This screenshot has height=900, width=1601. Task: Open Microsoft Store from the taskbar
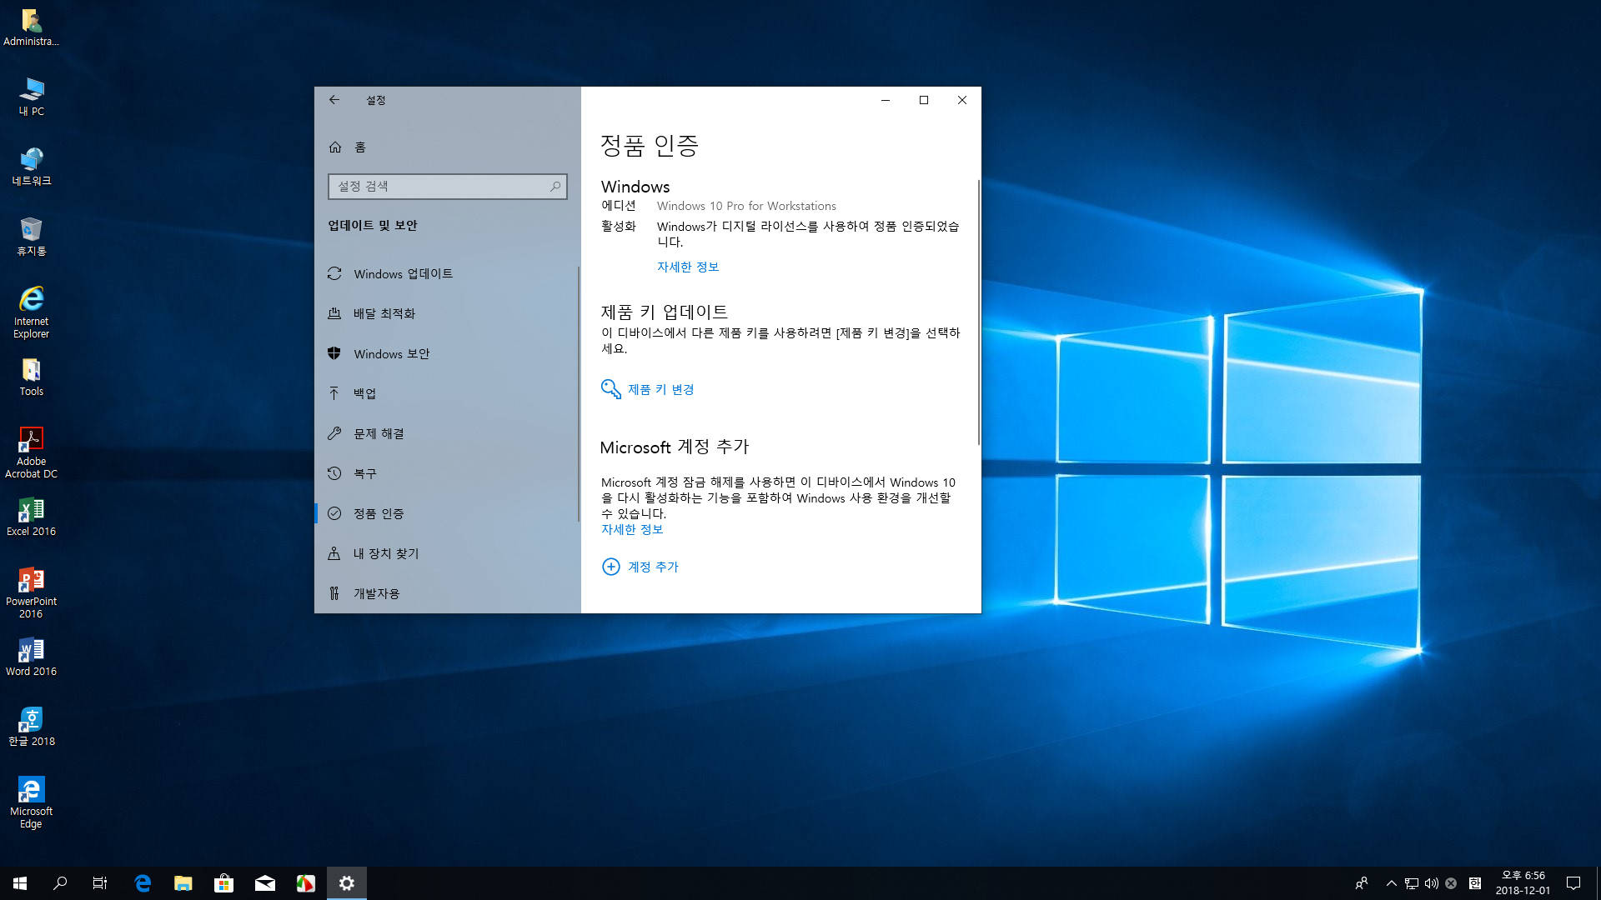[x=224, y=883]
